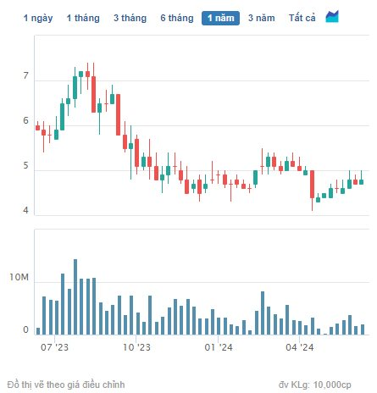Image resolution: width=377 pixels, height=393 pixels.
Task: Choose the 3 tháng time range
Action: point(130,18)
